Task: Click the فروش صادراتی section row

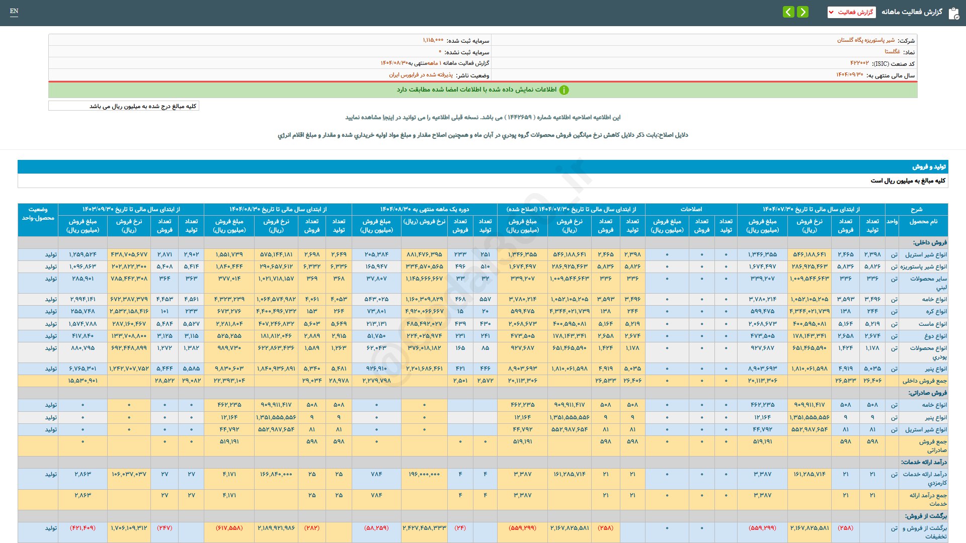Action: click(x=927, y=393)
